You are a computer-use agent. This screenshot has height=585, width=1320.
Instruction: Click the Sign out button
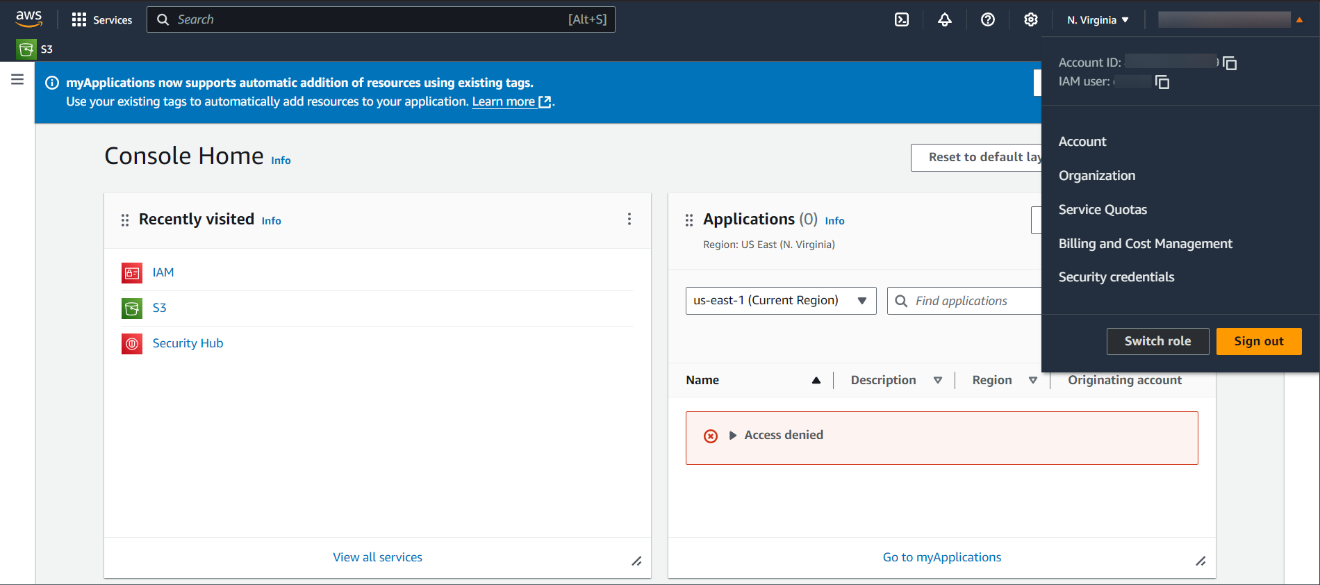1259,341
